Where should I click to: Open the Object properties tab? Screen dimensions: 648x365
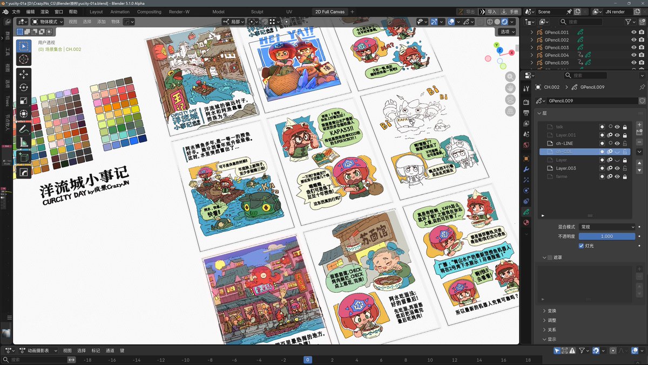tap(526, 159)
